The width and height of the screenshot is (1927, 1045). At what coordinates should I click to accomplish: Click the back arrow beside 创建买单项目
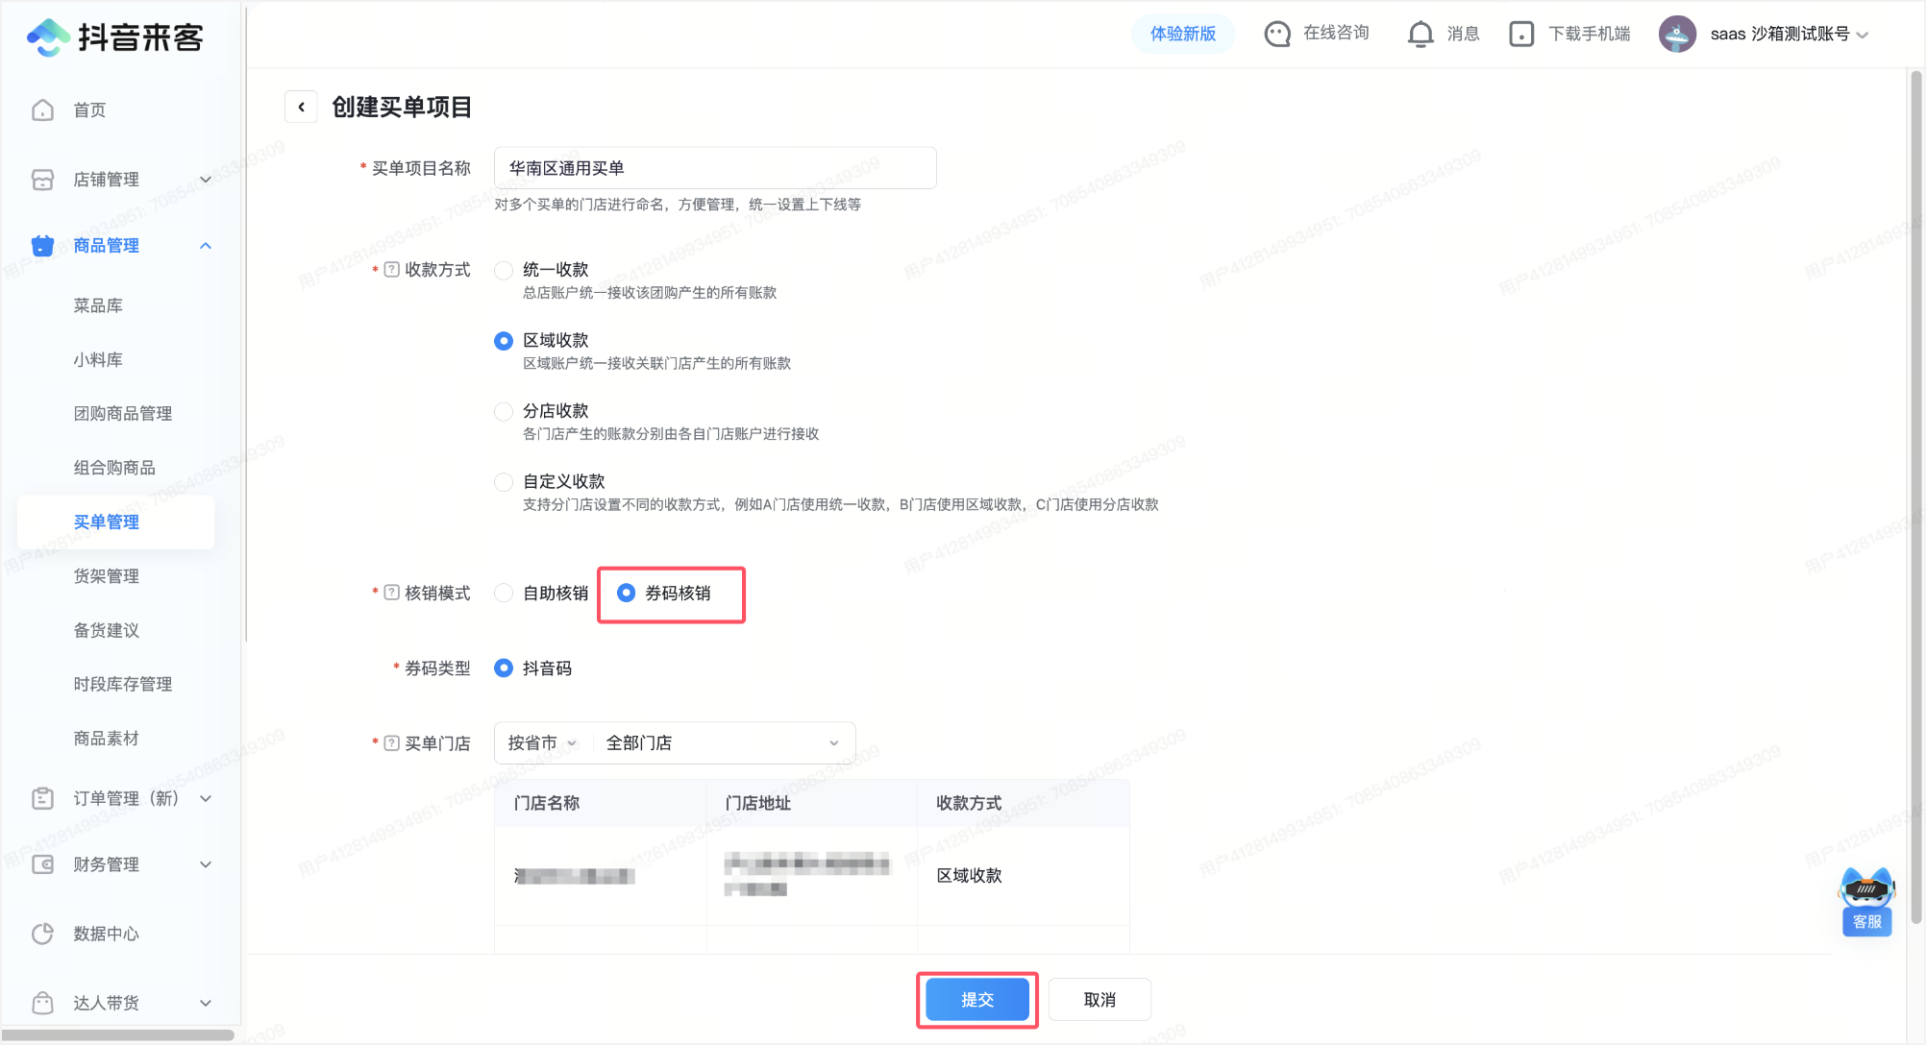pyautogui.click(x=301, y=106)
